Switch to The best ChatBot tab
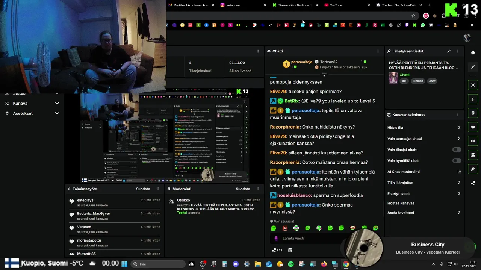Viewport: 481px width, 270px height. pos(399,5)
